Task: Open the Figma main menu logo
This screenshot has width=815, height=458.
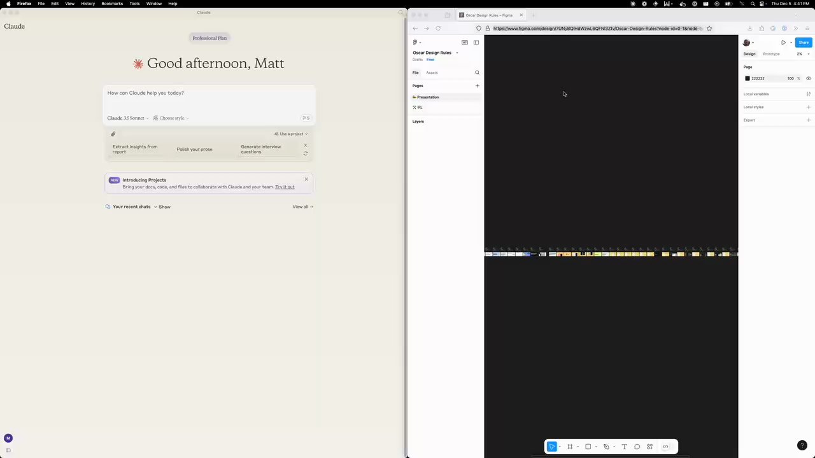Action: click(x=415, y=43)
